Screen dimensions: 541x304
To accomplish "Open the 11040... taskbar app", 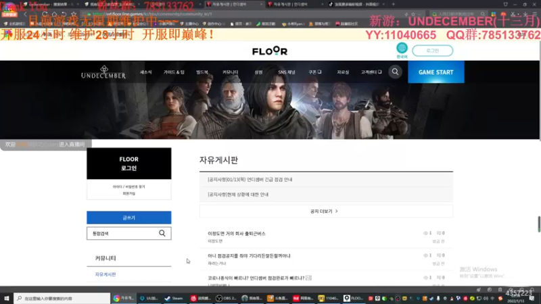I will 328,298.
